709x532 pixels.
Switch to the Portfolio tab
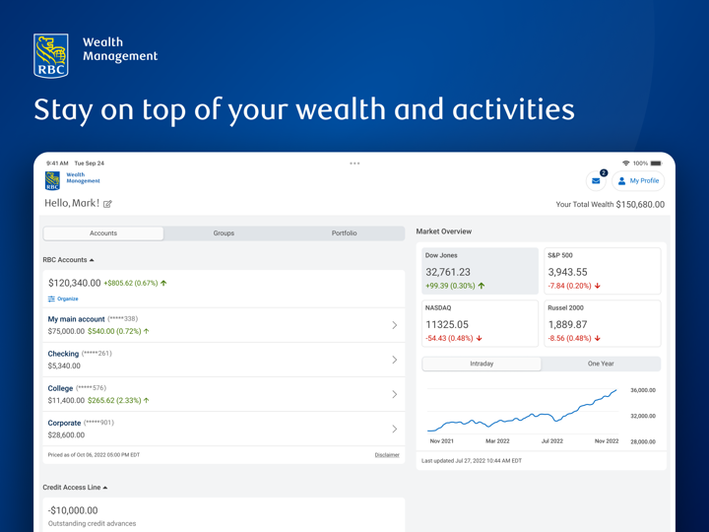coord(344,233)
